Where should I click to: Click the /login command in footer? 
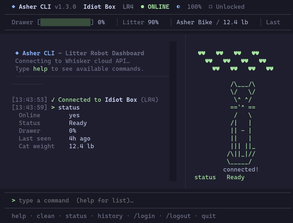point(144,216)
